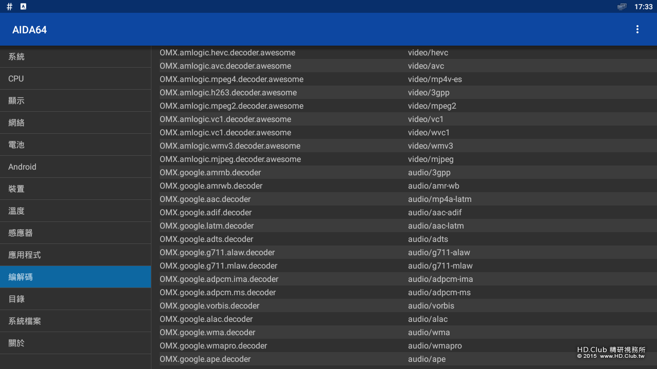Click the video/wvc1 MIME type value
657x369 pixels.
click(429, 132)
